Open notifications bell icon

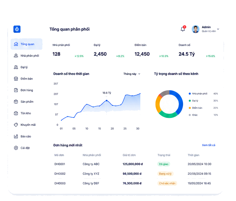[183, 29]
